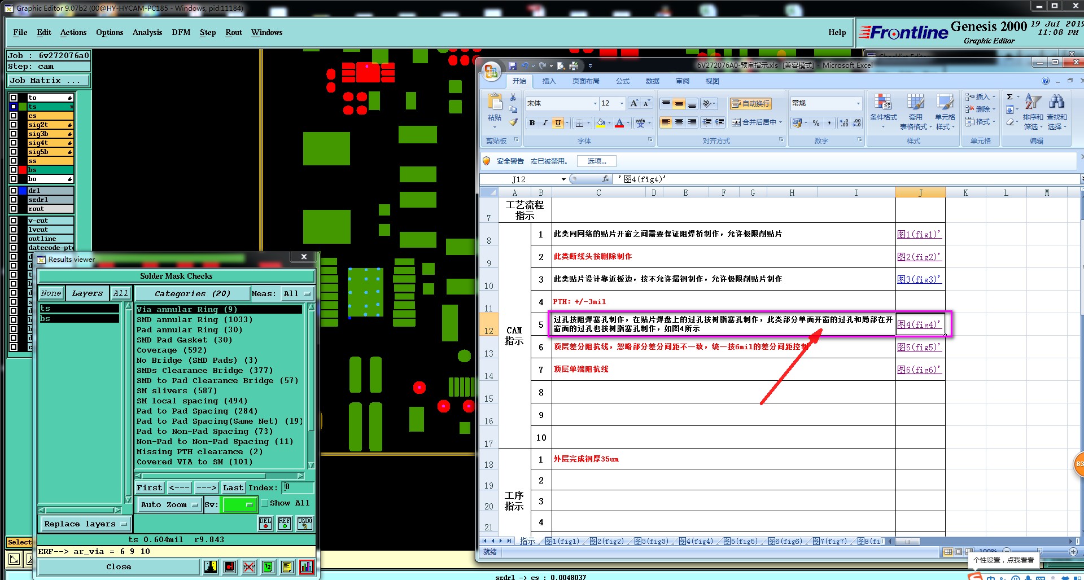Click the yellow notes report icon
The height and width of the screenshot is (580, 1084).
coord(287,567)
